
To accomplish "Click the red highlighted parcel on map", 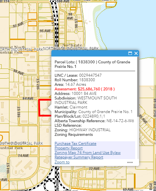I will pyautogui.click(x=45, y=108).
